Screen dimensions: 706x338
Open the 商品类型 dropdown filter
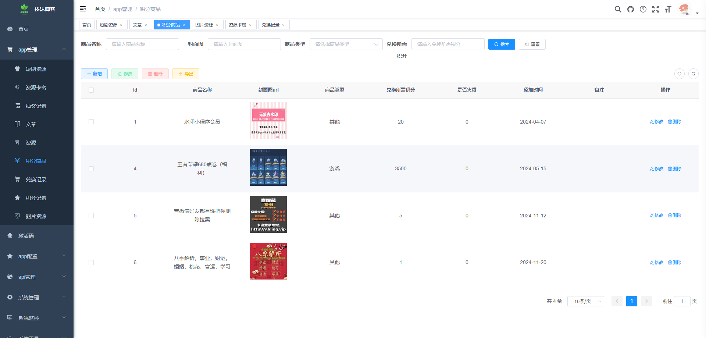pos(346,44)
